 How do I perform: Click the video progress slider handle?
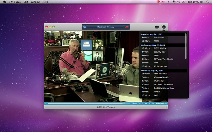[123, 103]
